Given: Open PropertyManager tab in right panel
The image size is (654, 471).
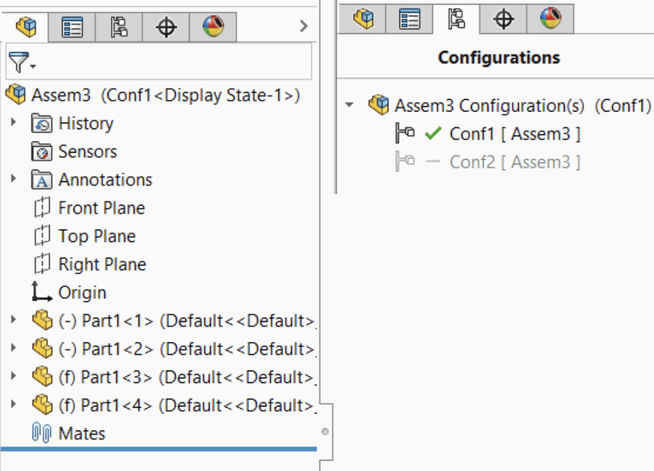Looking at the screenshot, I should coord(409,19).
